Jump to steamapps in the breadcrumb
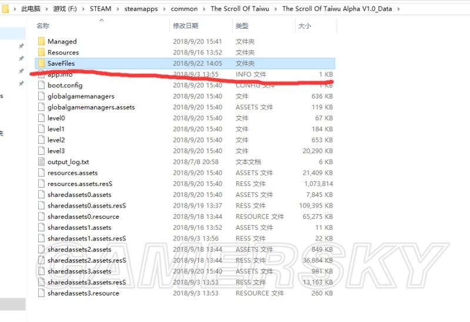The height and width of the screenshot is (322, 470). coord(141,9)
